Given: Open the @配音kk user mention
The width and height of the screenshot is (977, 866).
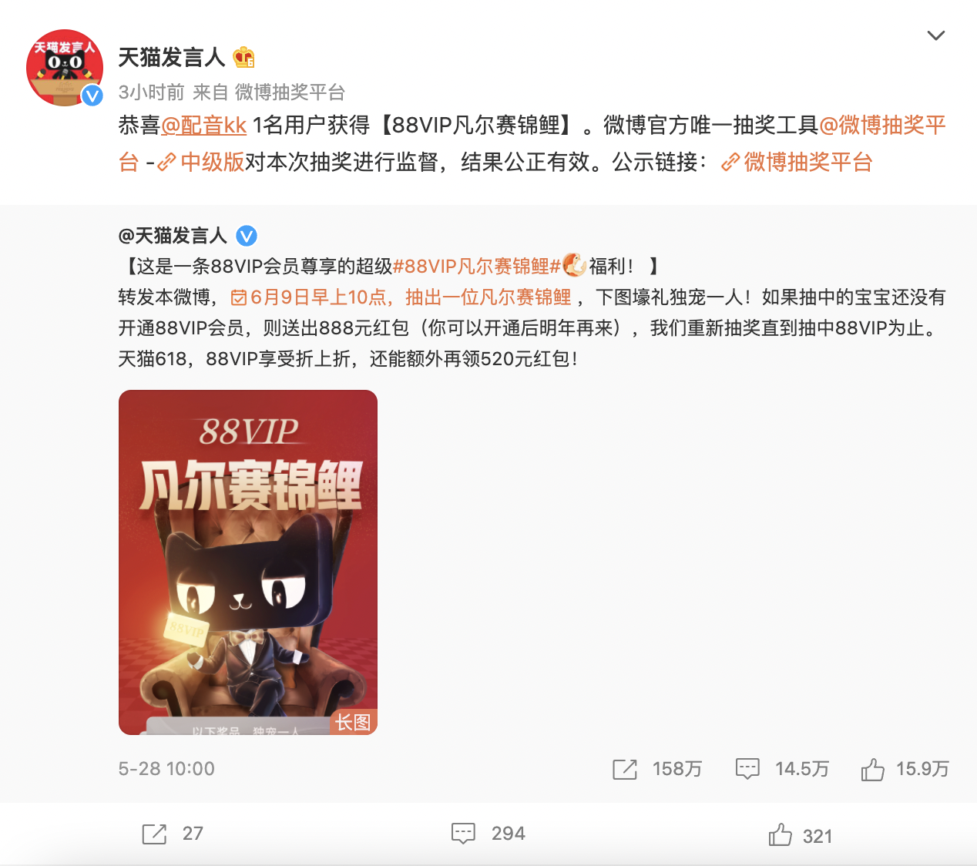Looking at the screenshot, I should 203,125.
